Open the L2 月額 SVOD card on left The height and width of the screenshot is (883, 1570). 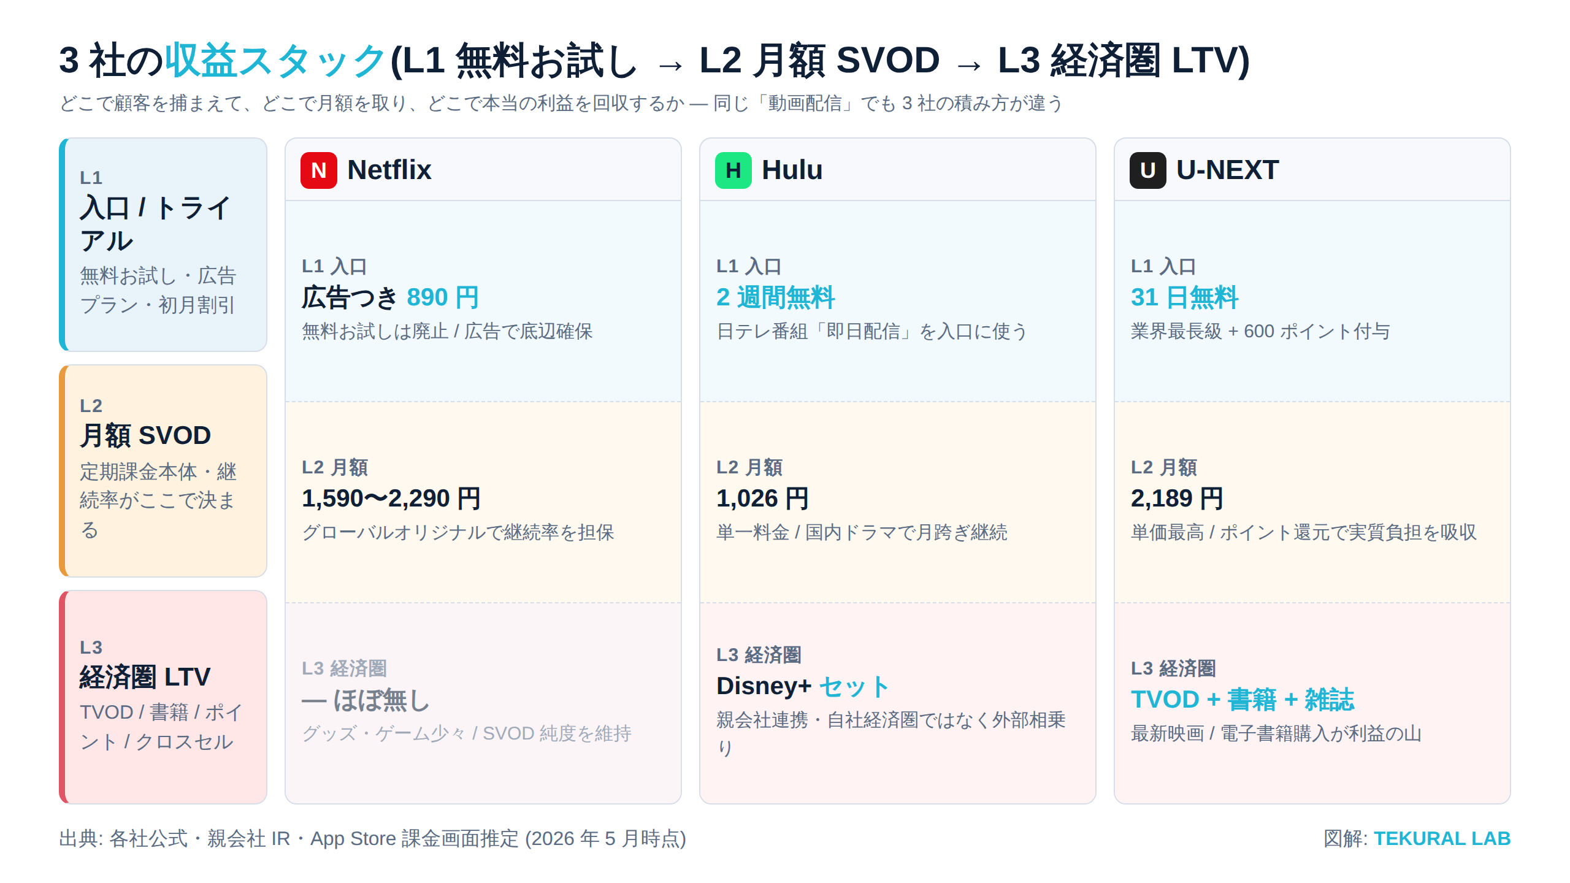[163, 471]
